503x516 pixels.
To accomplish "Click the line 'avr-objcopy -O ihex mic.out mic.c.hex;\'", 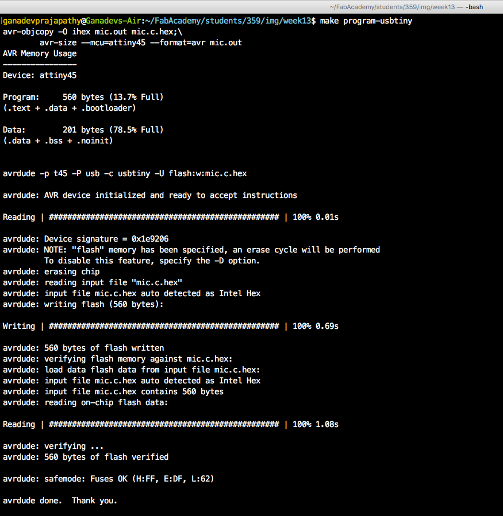I will (x=93, y=32).
